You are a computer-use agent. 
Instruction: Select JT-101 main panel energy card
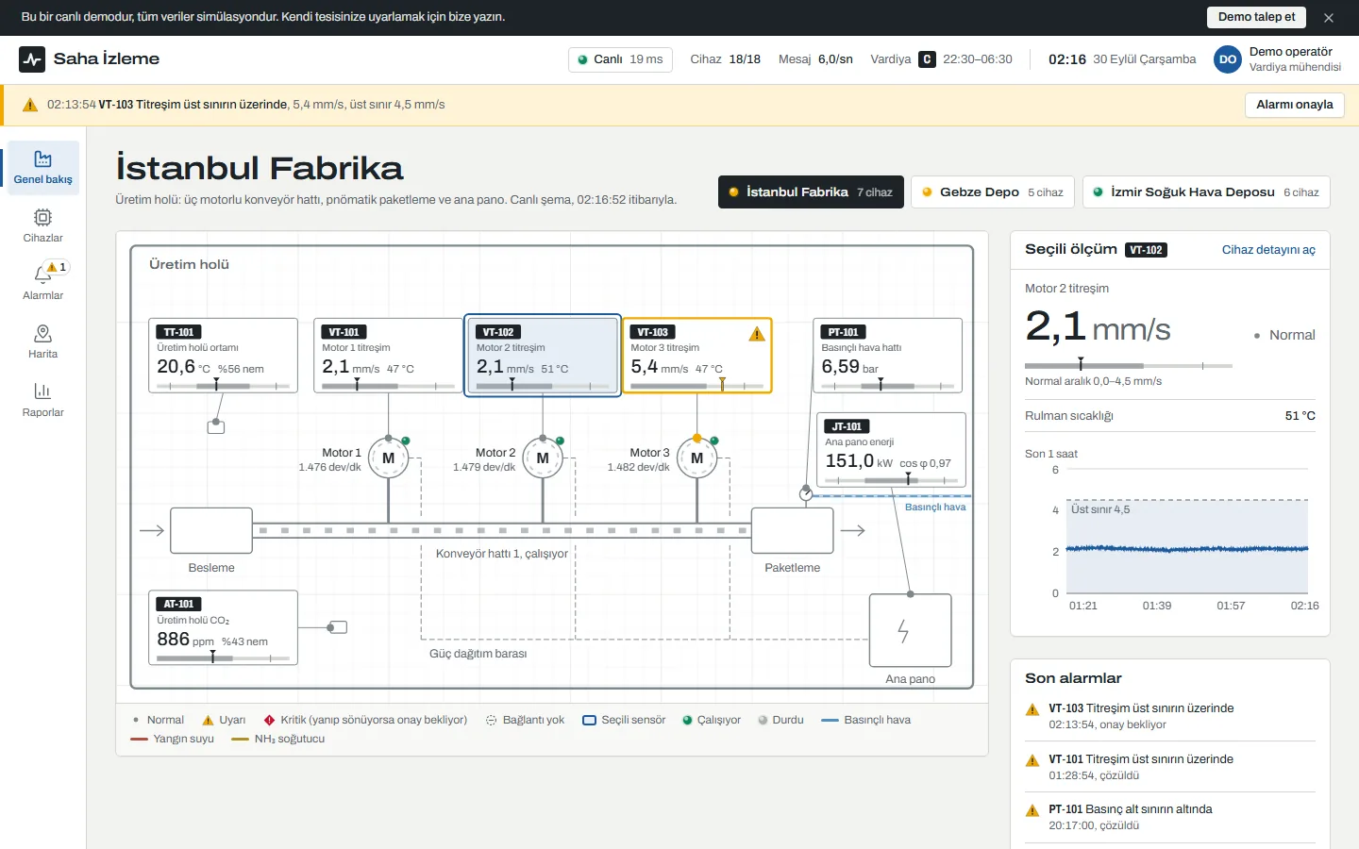892,450
